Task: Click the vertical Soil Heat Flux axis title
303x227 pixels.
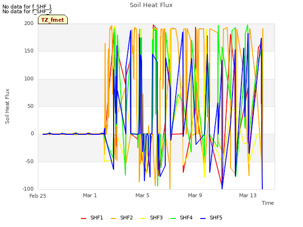Action: coord(8,106)
